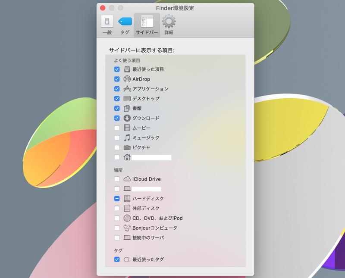345x278 pixels.
Task: Select the 'iCloud Drive' label text
Action: click(147, 179)
